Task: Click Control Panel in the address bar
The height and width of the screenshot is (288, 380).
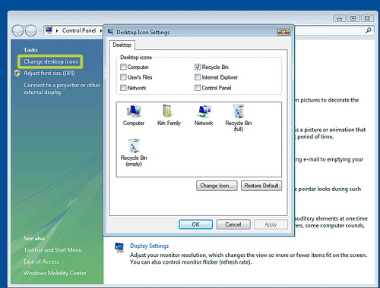Action: tap(79, 30)
